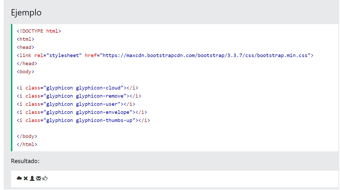Screen dimensions: 340x190
Task: Click the glyphicon-user code line
Action: (x=76, y=104)
